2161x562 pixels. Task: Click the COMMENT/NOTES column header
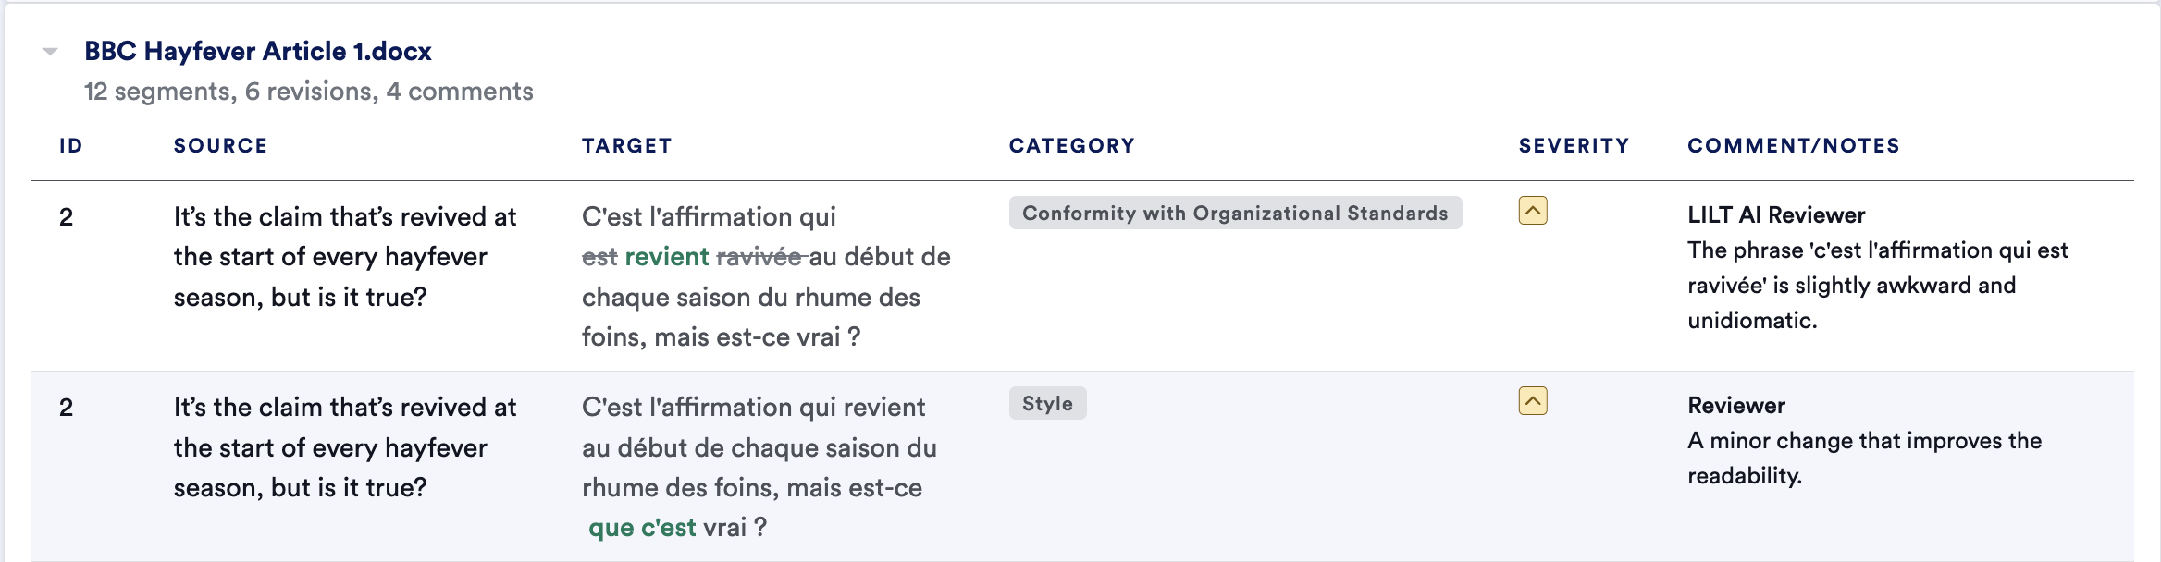coord(1794,145)
